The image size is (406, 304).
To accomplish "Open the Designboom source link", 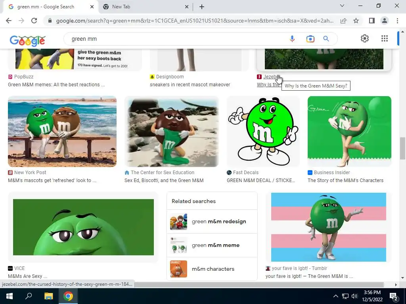I will [167, 77].
